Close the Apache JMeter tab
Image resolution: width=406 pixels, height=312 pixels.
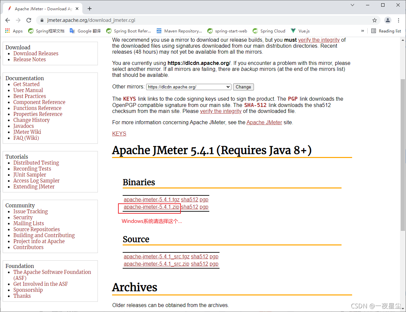pos(77,9)
